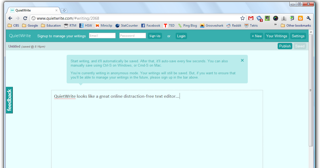320x168 pixels.
Task: Open a new tab with the plus button
Action: (64, 10)
